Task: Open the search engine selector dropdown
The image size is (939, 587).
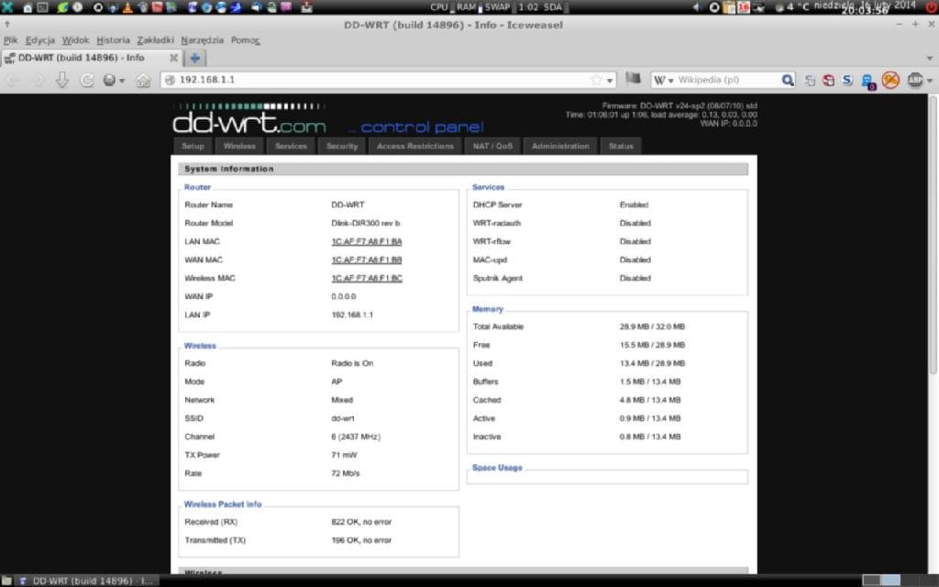Action: 664,80
